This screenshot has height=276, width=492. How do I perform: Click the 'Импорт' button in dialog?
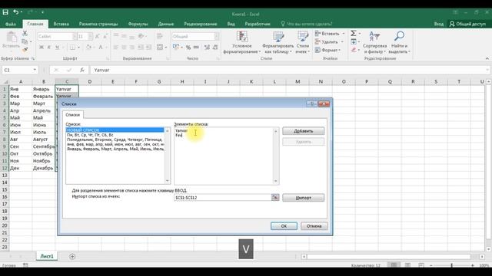(x=303, y=198)
